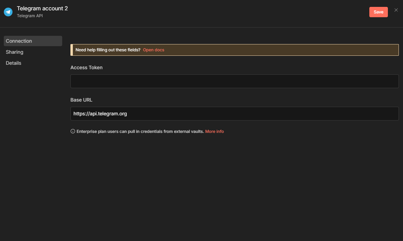Click the Base URL label
The width and height of the screenshot is (403, 241).
point(81,100)
